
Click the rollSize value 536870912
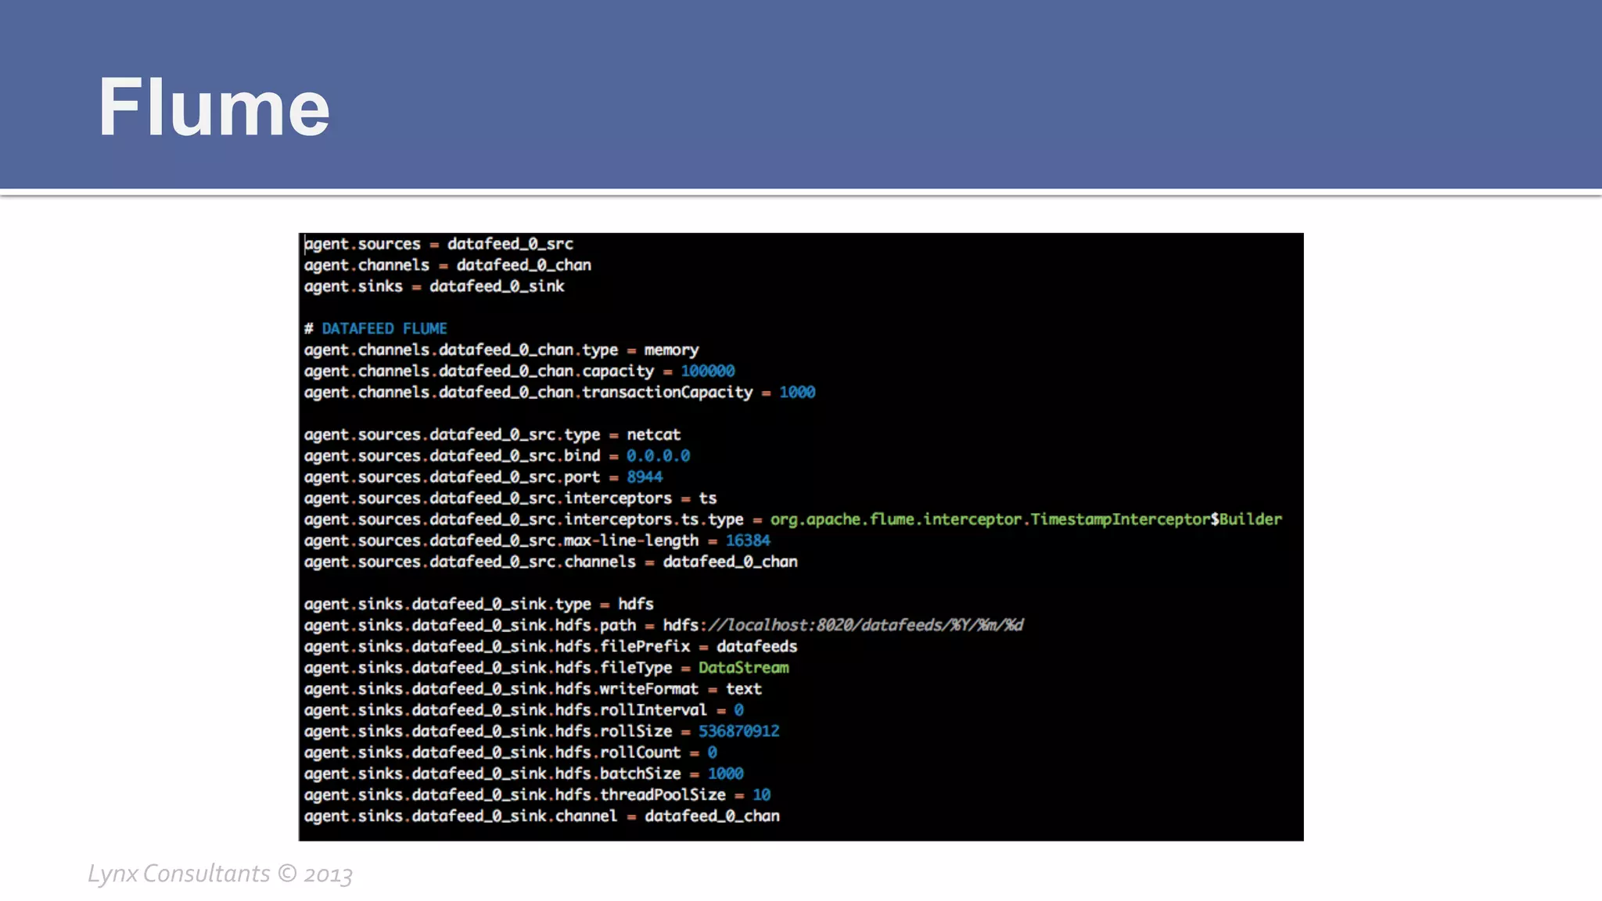pos(738,730)
